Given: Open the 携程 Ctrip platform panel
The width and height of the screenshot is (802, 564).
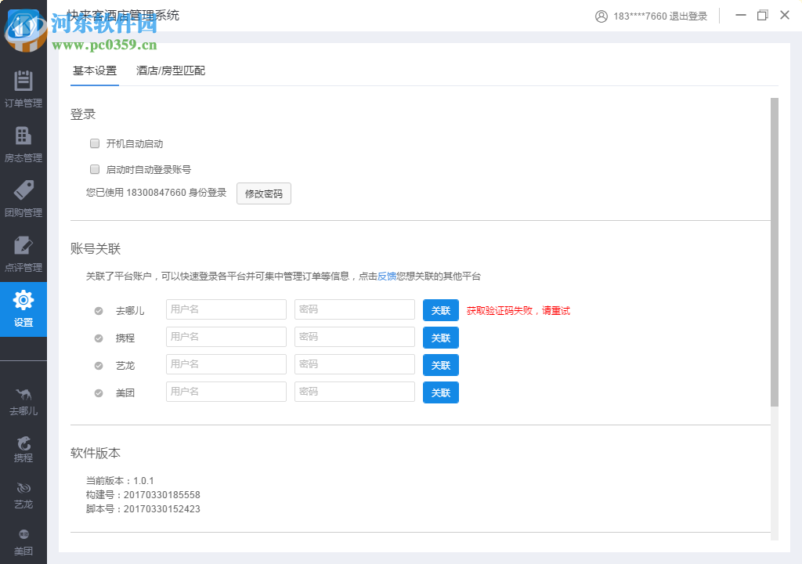Looking at the screenshot, I should 23,449.
